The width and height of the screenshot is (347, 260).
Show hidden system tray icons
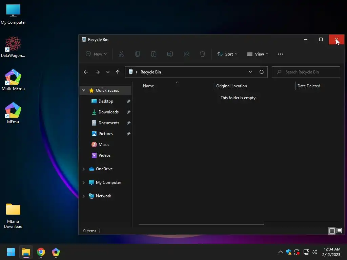click(x=280, y=252)
